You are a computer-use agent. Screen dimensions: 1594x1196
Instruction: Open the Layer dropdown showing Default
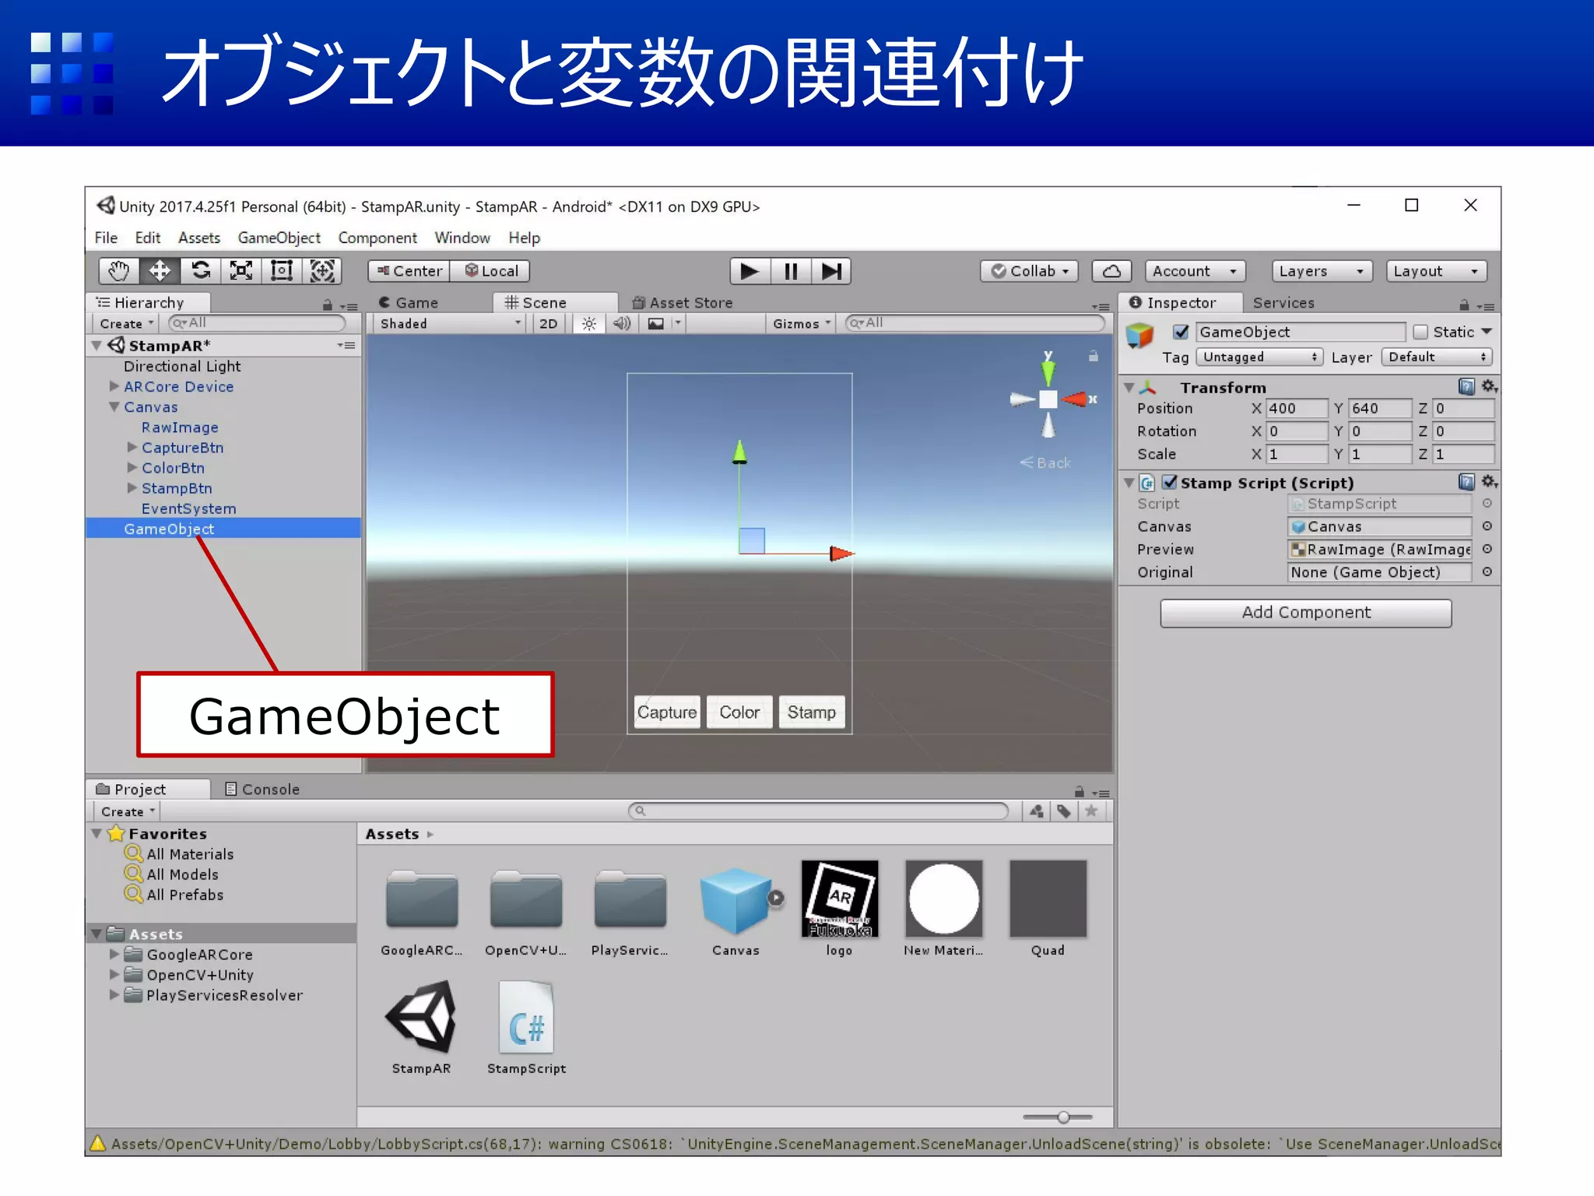coord(1436,357)
